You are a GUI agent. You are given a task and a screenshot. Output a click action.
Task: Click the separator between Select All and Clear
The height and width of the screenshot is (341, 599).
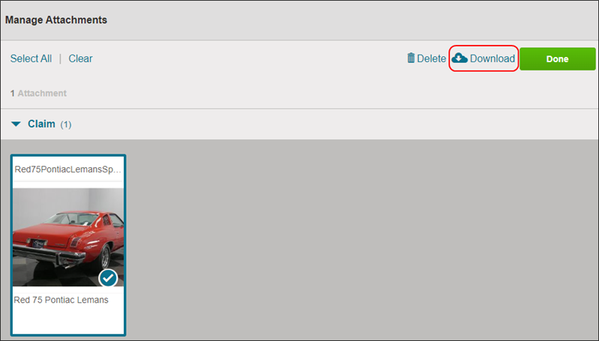tap(60, 58)
